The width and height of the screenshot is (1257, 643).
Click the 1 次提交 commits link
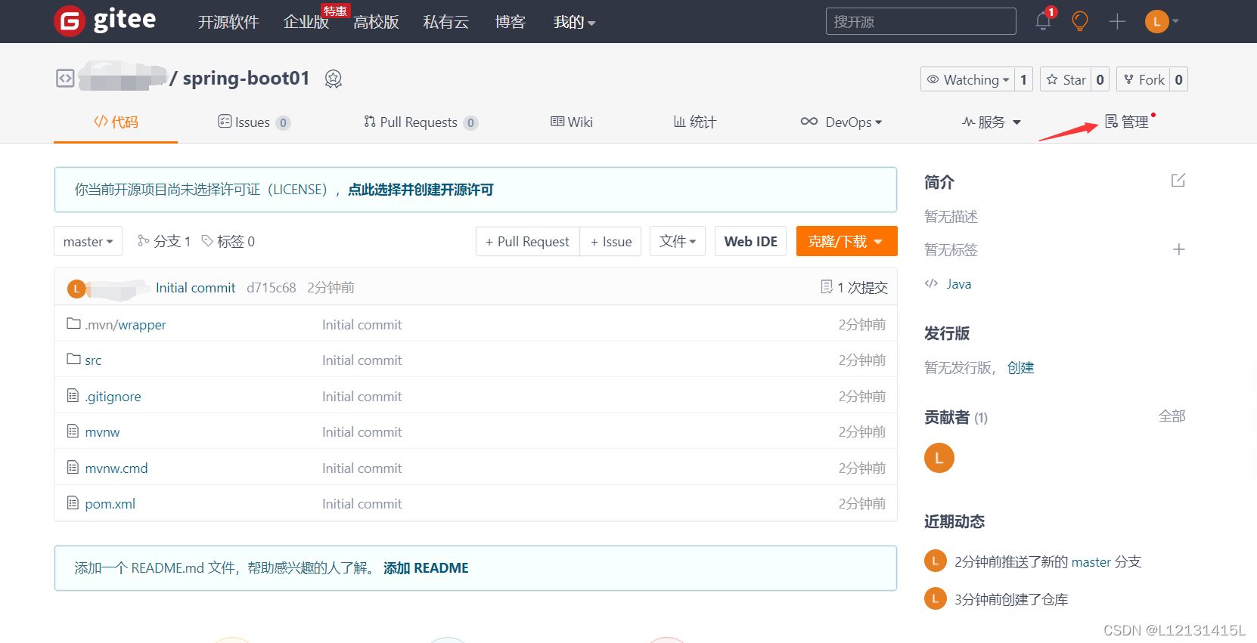(x=855, y=287)
